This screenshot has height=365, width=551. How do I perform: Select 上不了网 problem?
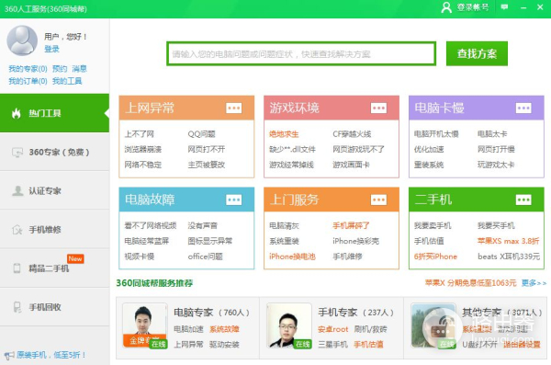[x=140, y=134]
